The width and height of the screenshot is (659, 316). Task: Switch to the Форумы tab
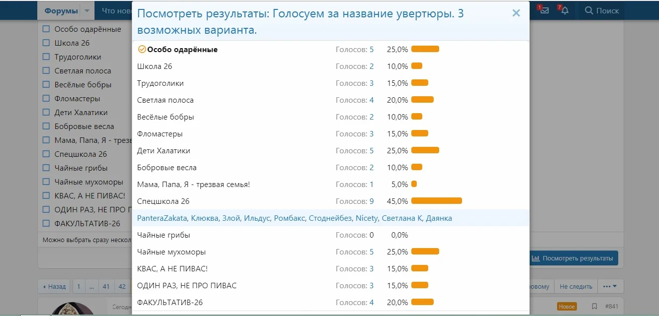(61, 10)
